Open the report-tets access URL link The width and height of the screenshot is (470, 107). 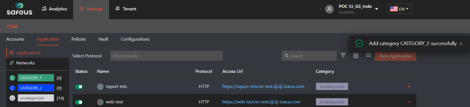click(263, 86)
